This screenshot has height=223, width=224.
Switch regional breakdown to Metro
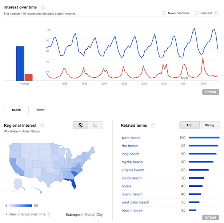89,215
